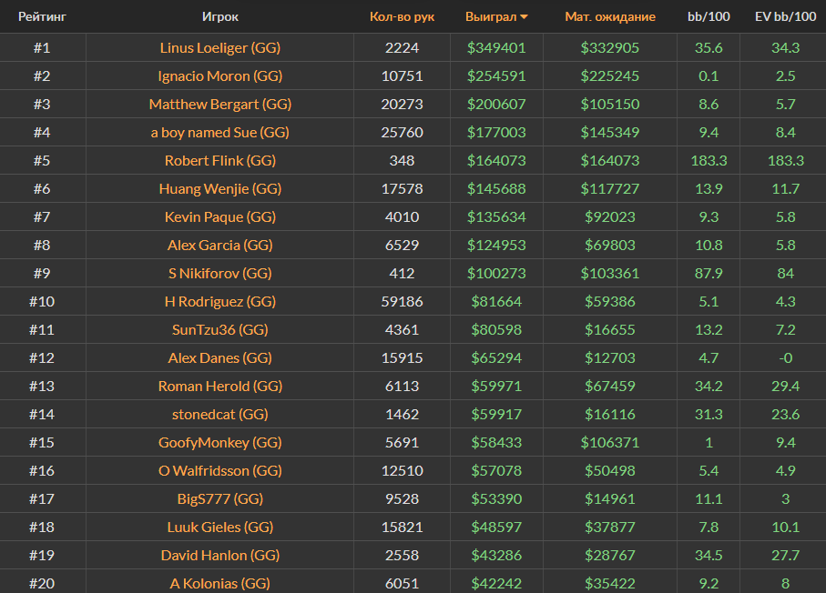
Task: Open David Hanlon (GG) profile
Action: [219, 556]
